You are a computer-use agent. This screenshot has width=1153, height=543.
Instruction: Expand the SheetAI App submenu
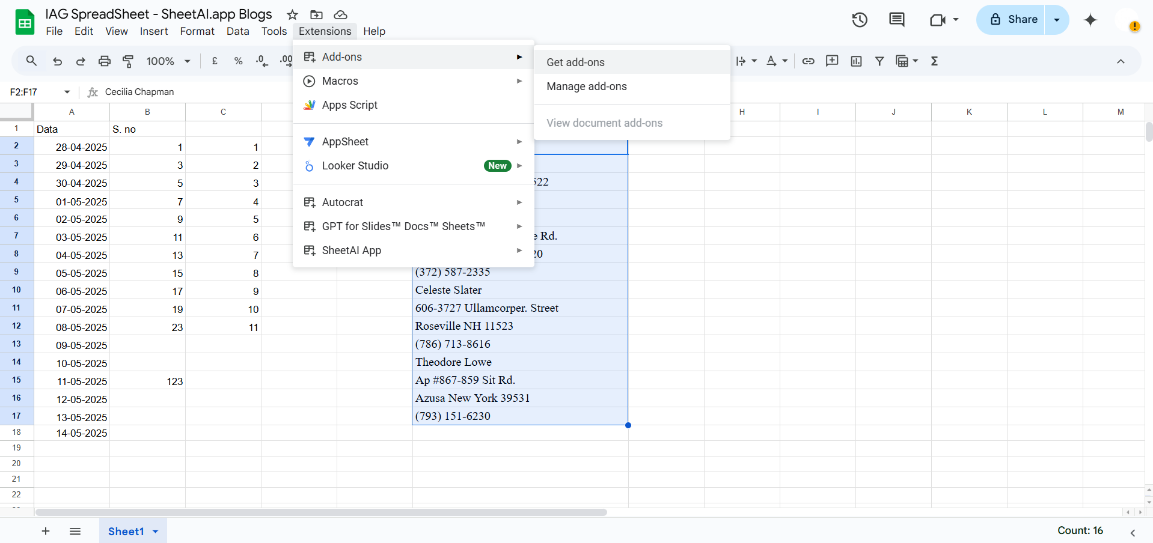tap(414, 250)
